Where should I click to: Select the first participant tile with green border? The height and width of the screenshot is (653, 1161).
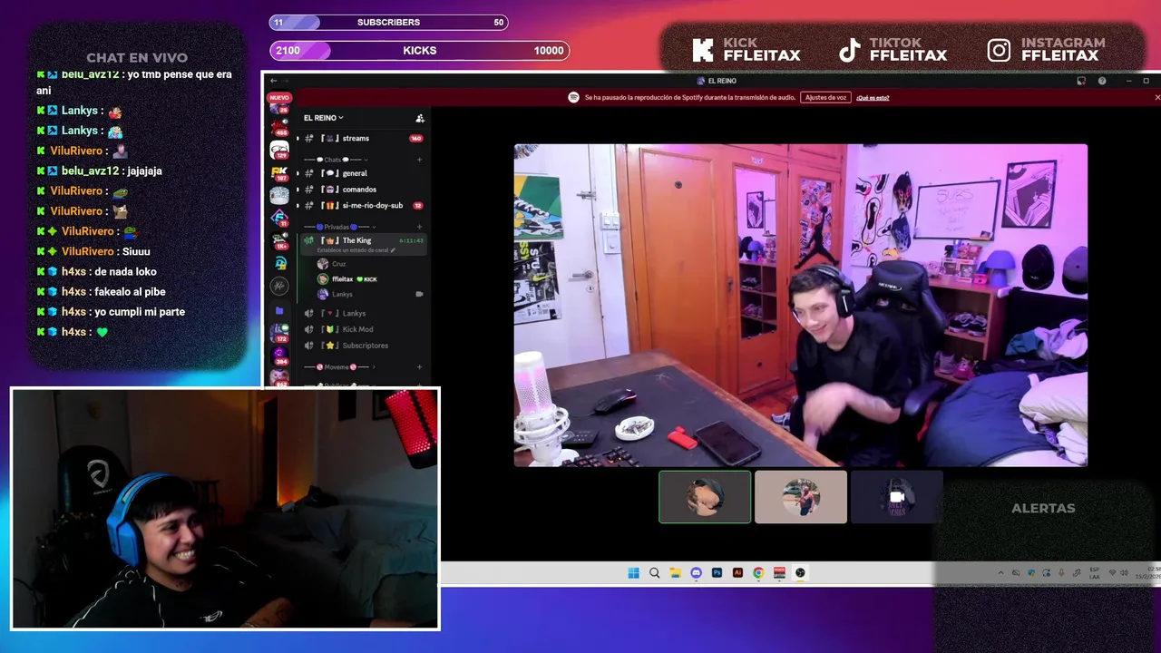click(x=705, y=497)
